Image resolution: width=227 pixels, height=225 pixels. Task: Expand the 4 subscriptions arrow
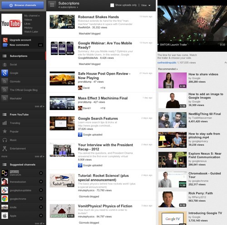[x=77, y=7]
